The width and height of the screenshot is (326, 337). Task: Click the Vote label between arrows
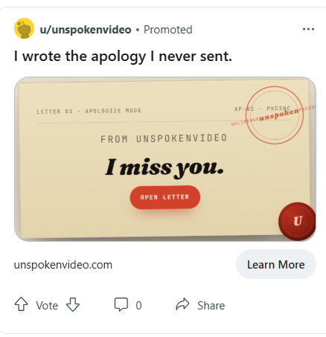47,306
